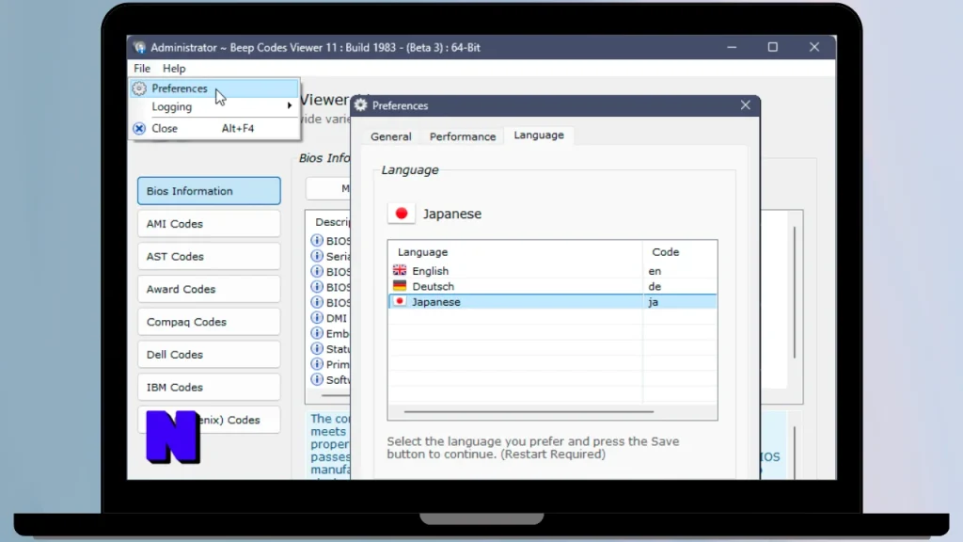Viewport: 963px width, 542px height.
Task: Switch to the General tab
Action: (390, 136)
